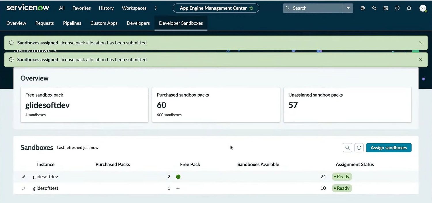Dismiss the lower Sandboxes assigned notification
The height and width of the screenshot is (203, 432).
(420, 59)
